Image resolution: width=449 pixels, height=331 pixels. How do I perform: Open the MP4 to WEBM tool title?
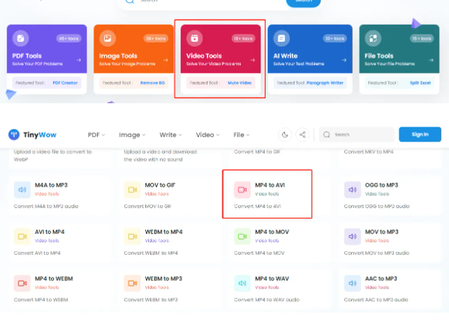54,279
